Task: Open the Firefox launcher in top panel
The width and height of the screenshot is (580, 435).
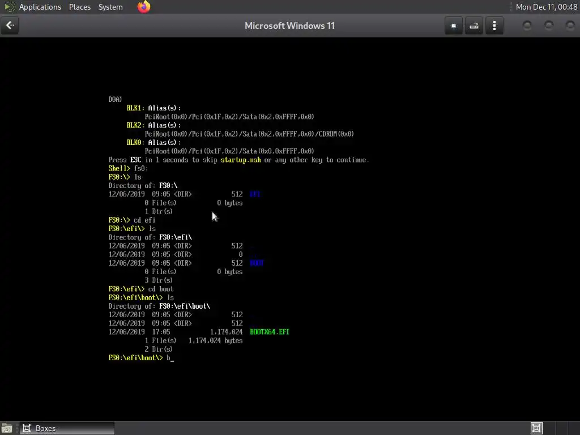Action: tap(144, 7)
